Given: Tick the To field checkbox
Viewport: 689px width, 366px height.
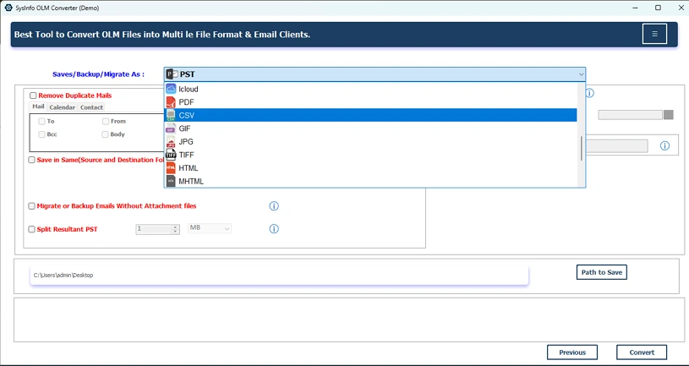Looking at the screenshot, I should tap(41, 121).
